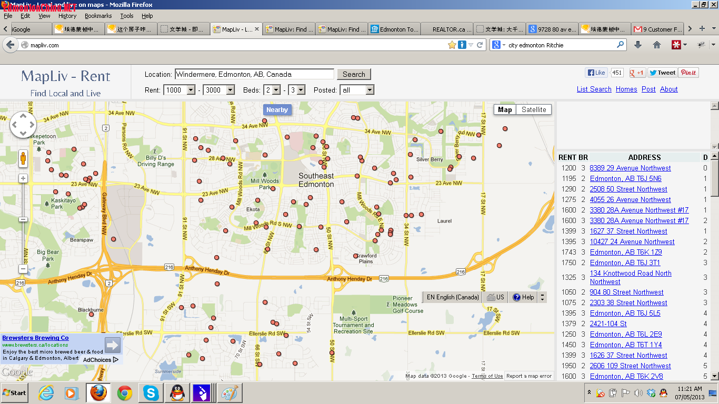
Task: Open Google Chrome from the taskbar
Action: [x=125, y=393]
